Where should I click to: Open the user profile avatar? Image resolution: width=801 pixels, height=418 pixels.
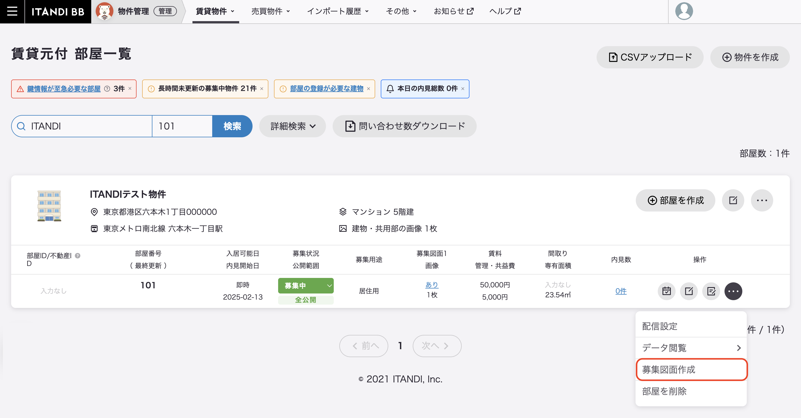coord(684,11)
